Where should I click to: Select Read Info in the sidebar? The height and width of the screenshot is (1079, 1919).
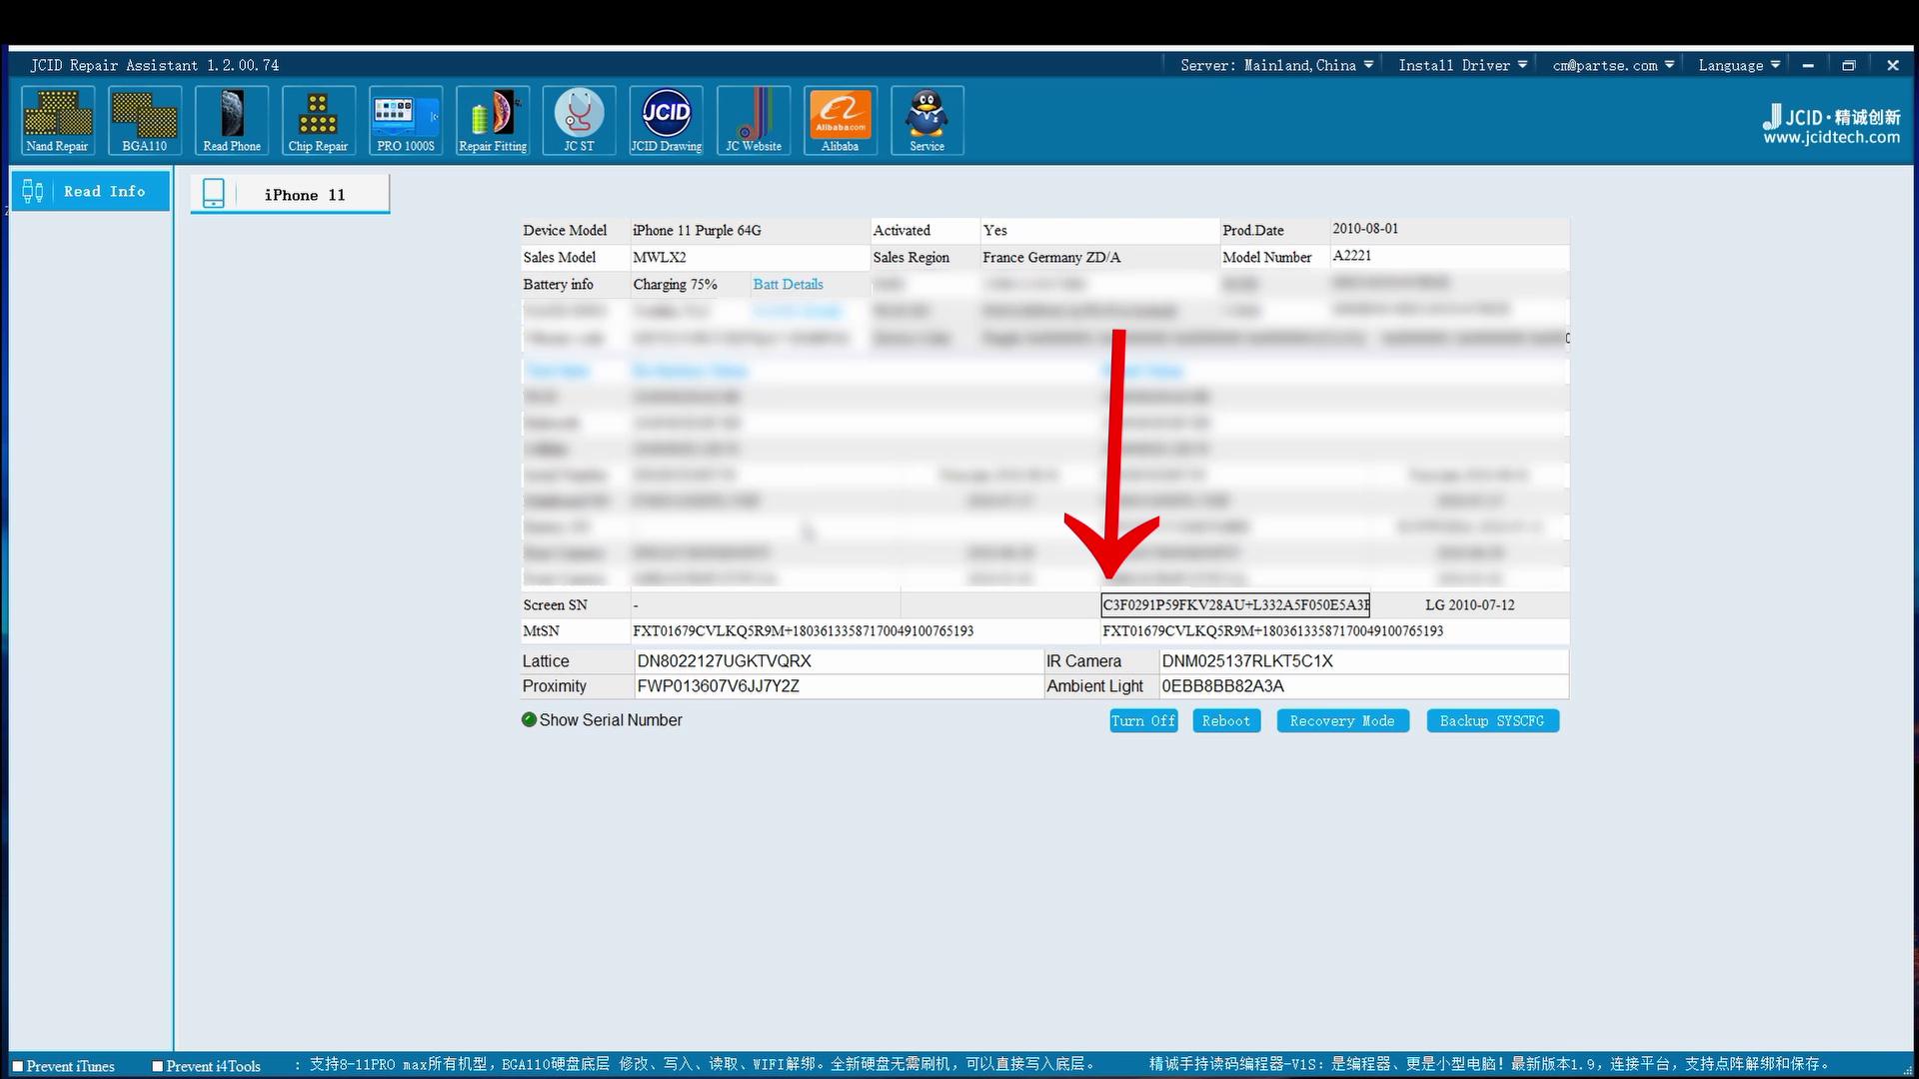(91, 191)
